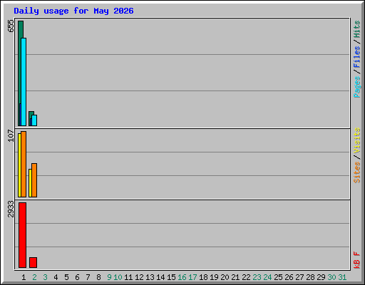This screenshot has width=365, height=285.
Task: Click day 27 label on the x-axis
Action: (x=299, y=277)
